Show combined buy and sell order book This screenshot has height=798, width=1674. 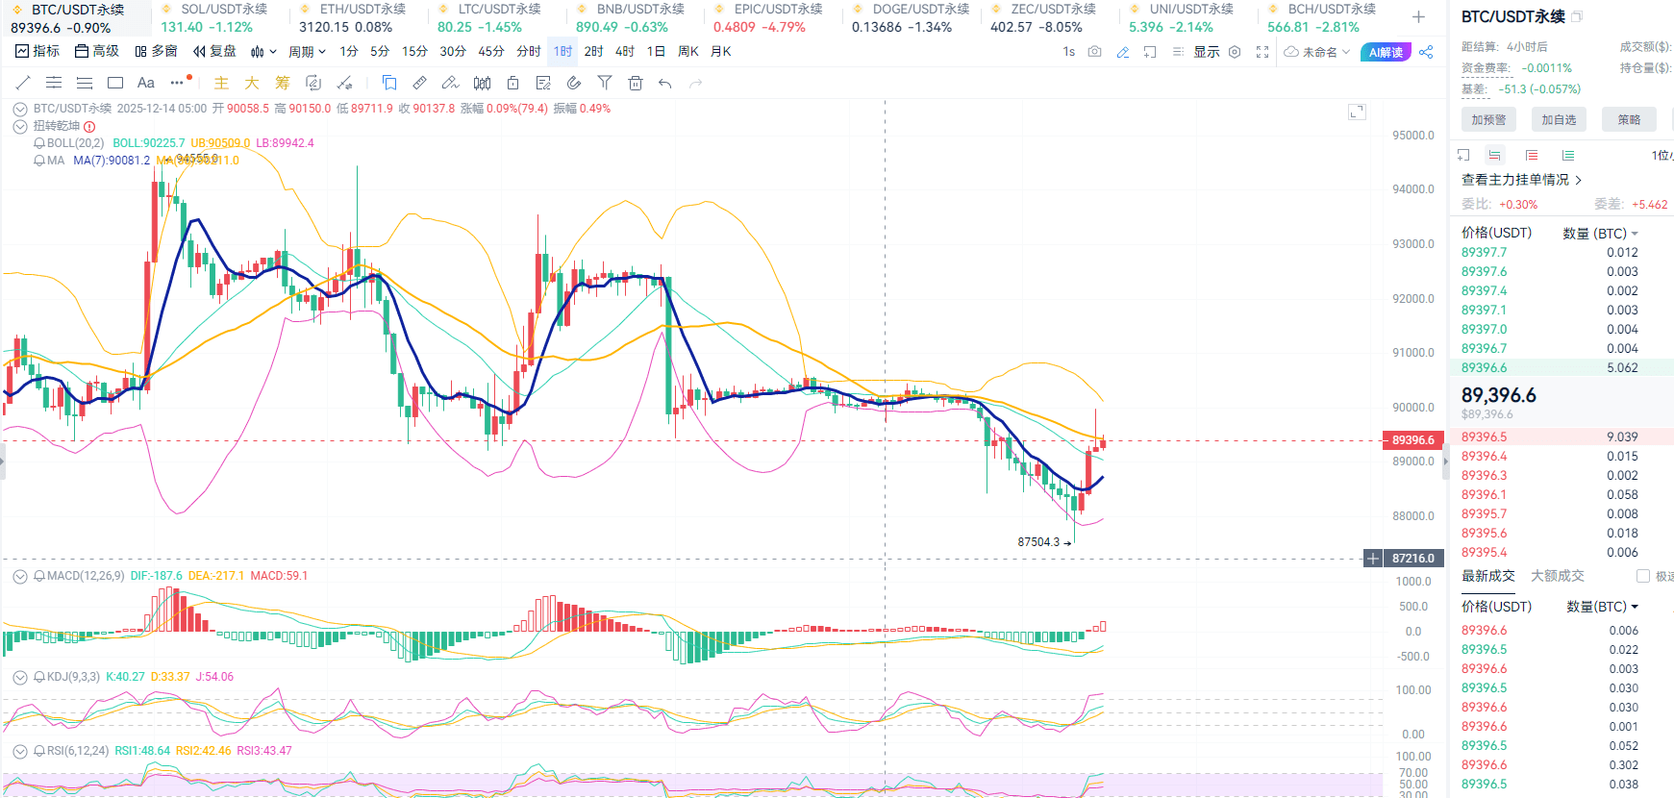click(x=1494, y=155)
